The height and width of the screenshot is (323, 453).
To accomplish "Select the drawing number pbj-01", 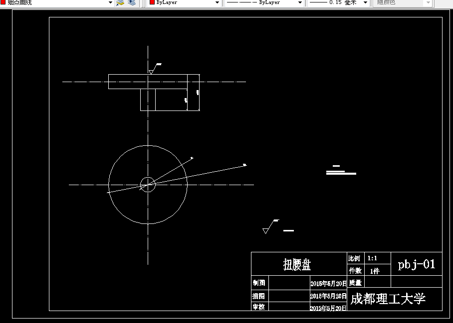I will coord(416,264).
